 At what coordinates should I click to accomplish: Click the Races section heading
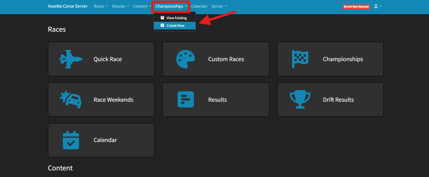tap(57, 29)
